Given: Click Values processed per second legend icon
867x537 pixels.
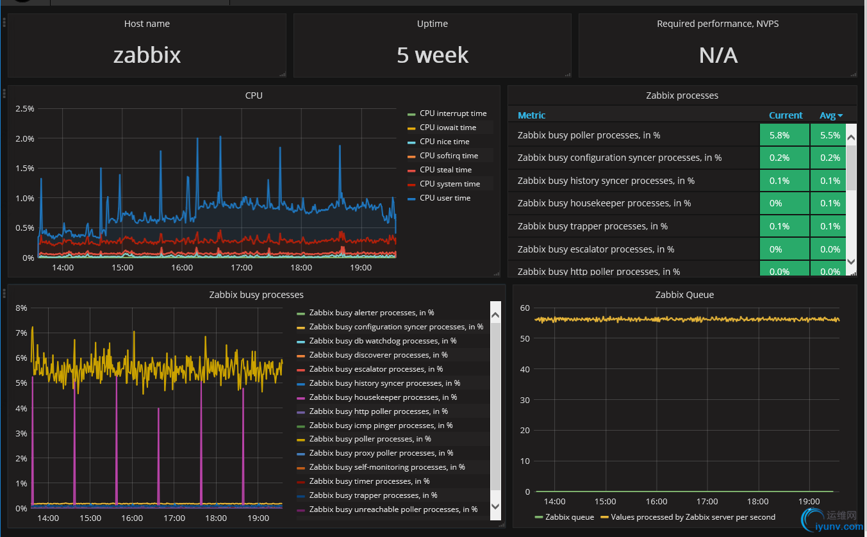Looking at the screenshot, I should [x=604, y=517].
